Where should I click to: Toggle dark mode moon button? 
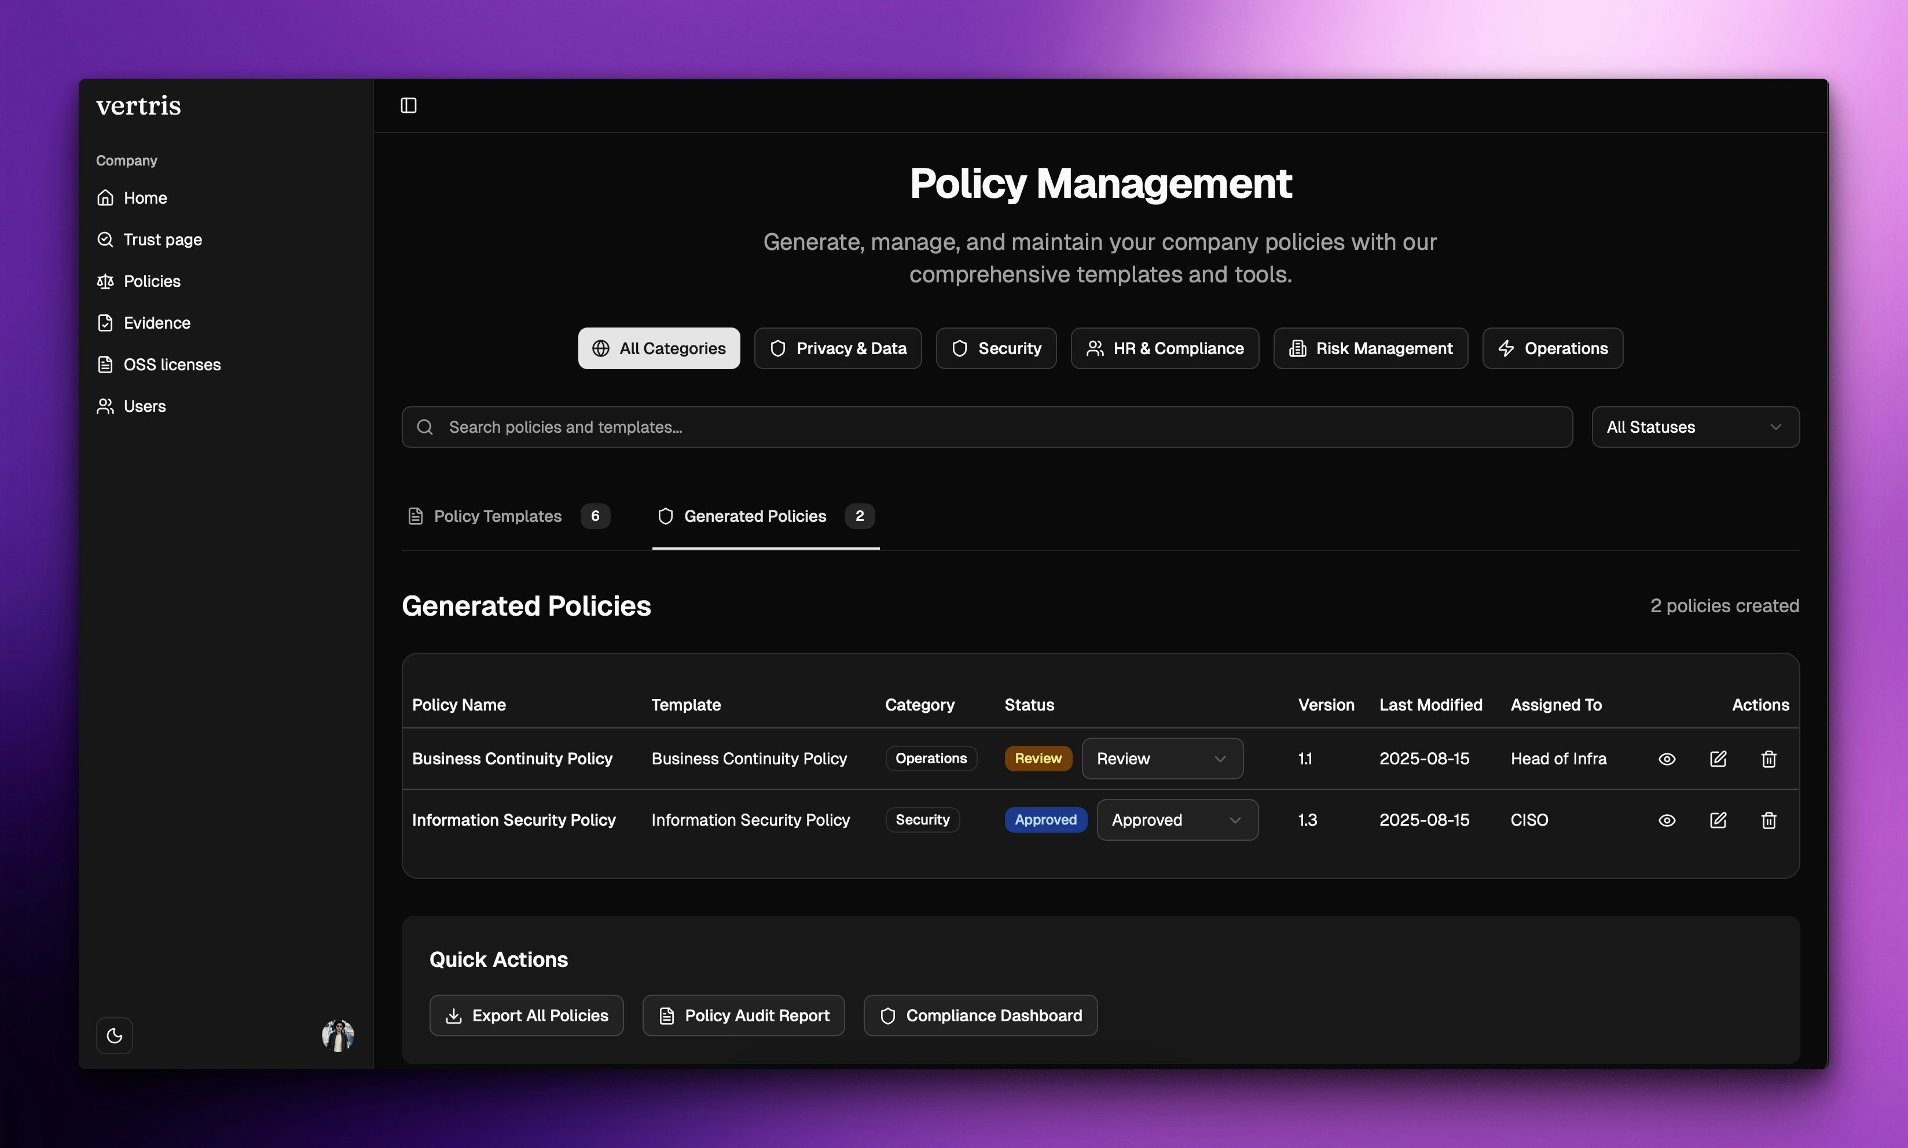pos(115,1036)
